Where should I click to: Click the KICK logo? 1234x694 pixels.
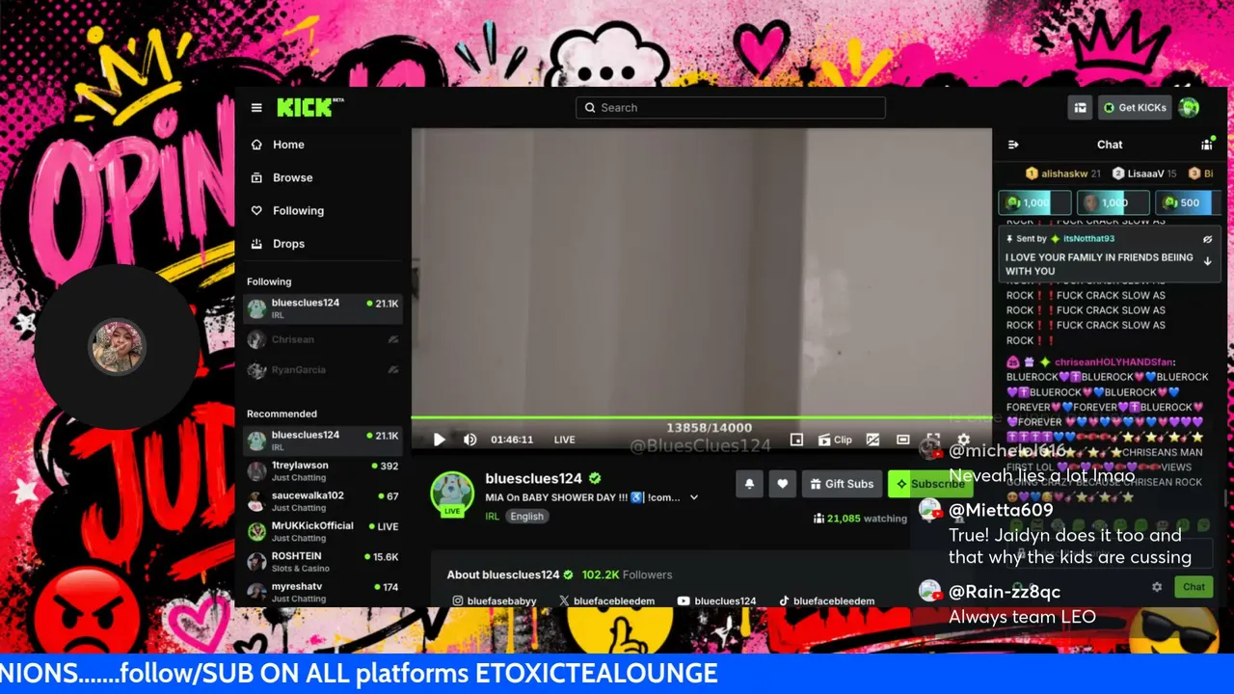(x=309, y=107)
